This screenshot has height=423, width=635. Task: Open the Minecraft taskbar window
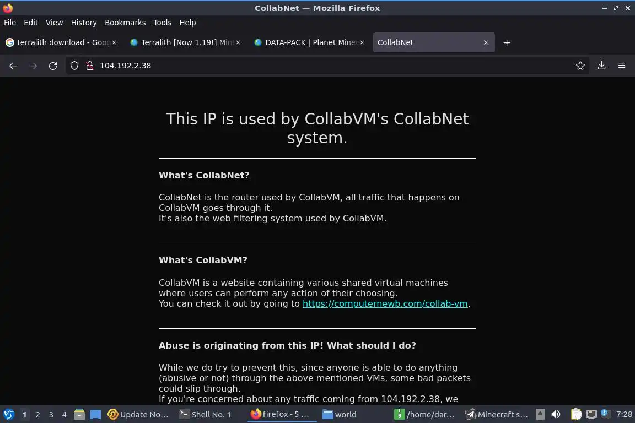coord(497,415)
